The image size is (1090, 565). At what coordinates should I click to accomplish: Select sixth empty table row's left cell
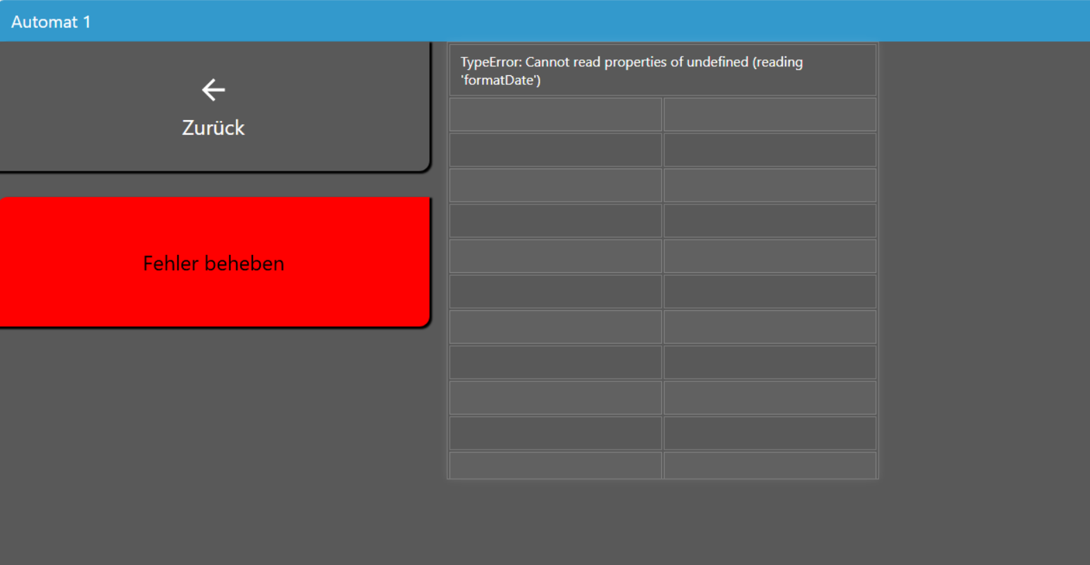[555, 291]
